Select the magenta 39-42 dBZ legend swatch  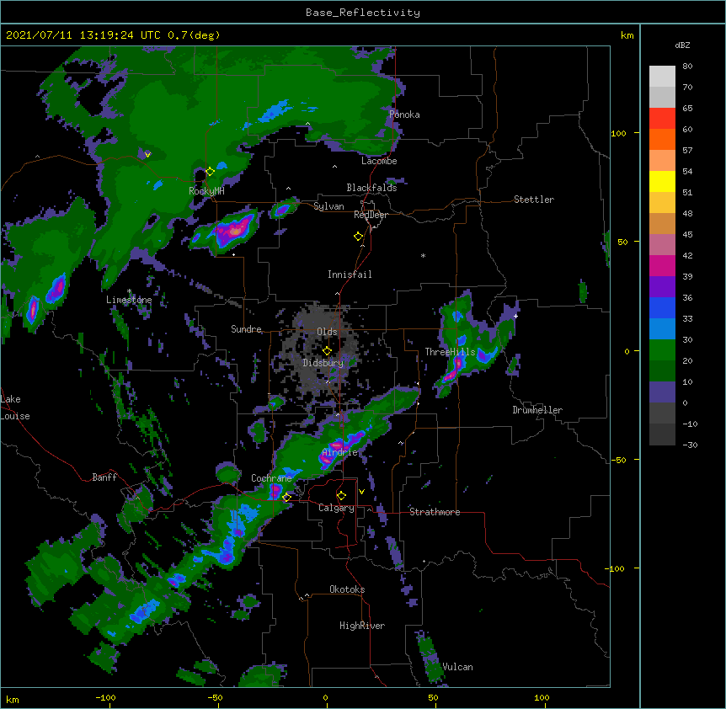click(662, 265)
